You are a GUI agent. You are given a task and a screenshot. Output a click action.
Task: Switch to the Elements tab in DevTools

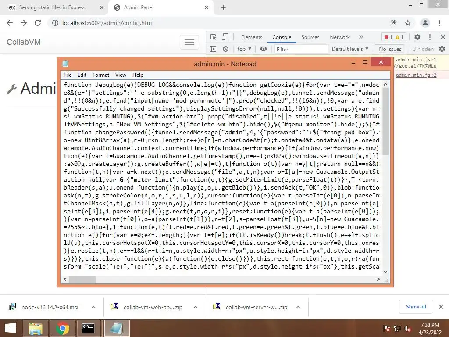click(x=252, y=37)
